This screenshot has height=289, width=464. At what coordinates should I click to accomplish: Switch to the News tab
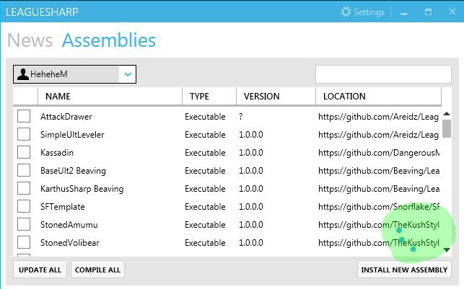point(30,40)
